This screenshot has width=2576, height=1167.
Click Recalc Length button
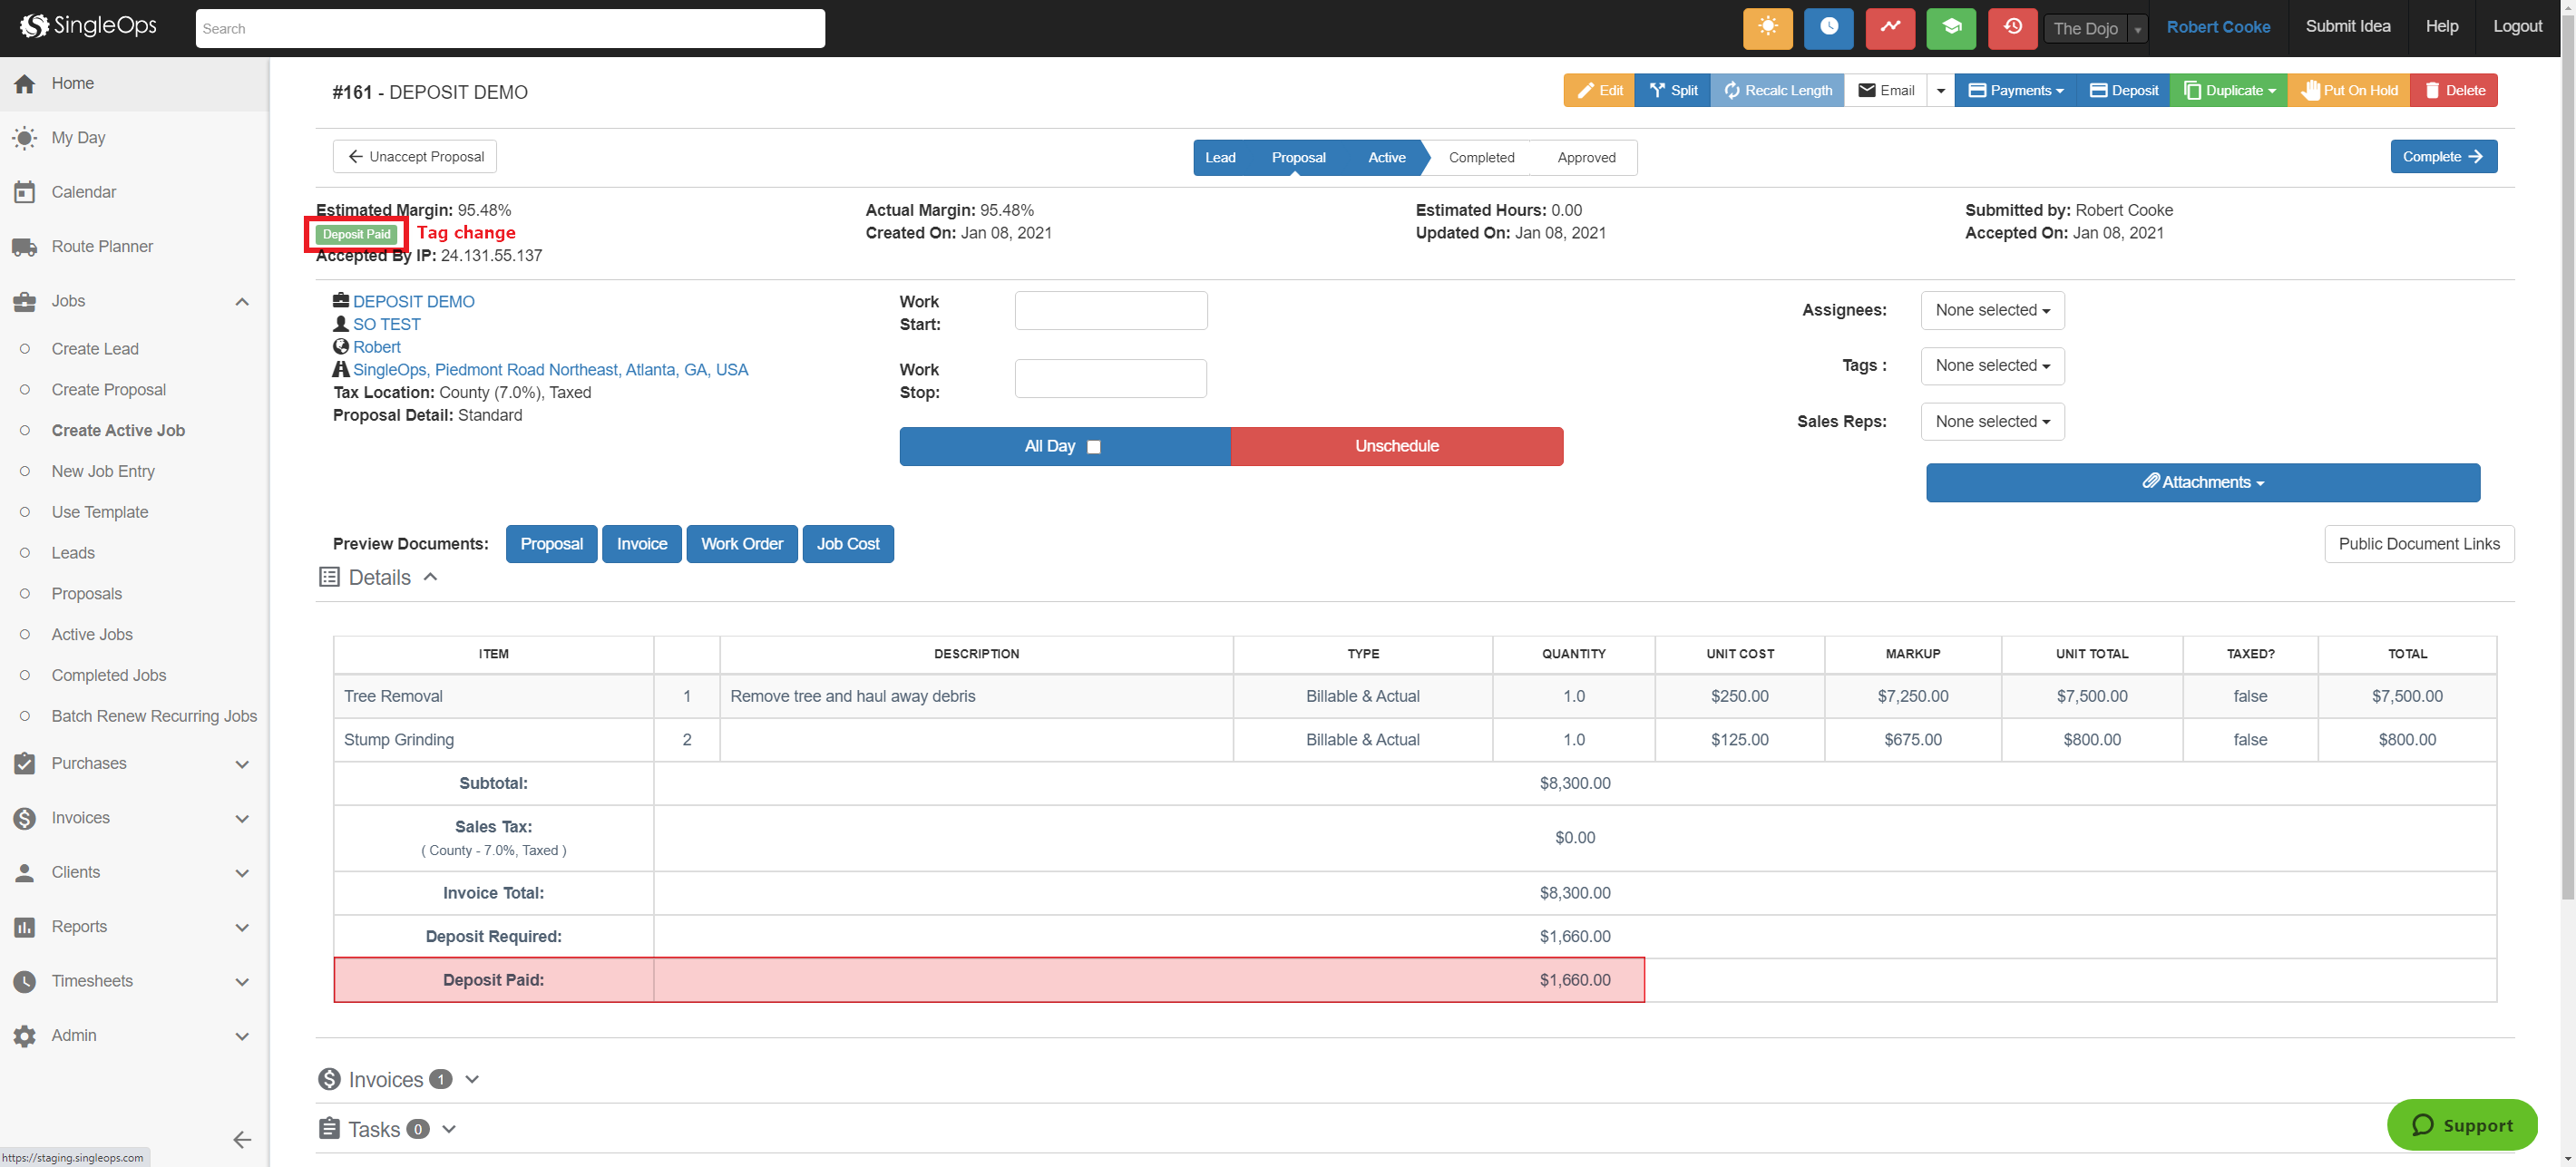click(1777, 90)
